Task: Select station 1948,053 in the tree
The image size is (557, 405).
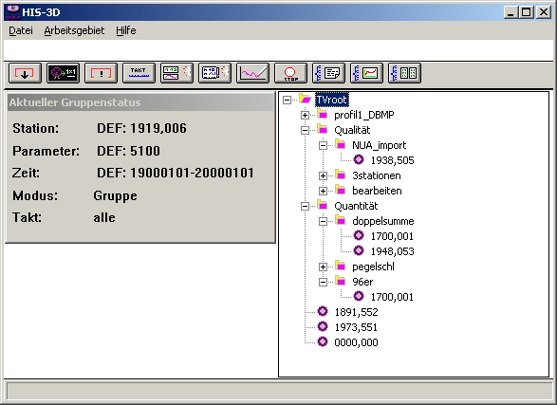Action: click(x=392, y=251)
